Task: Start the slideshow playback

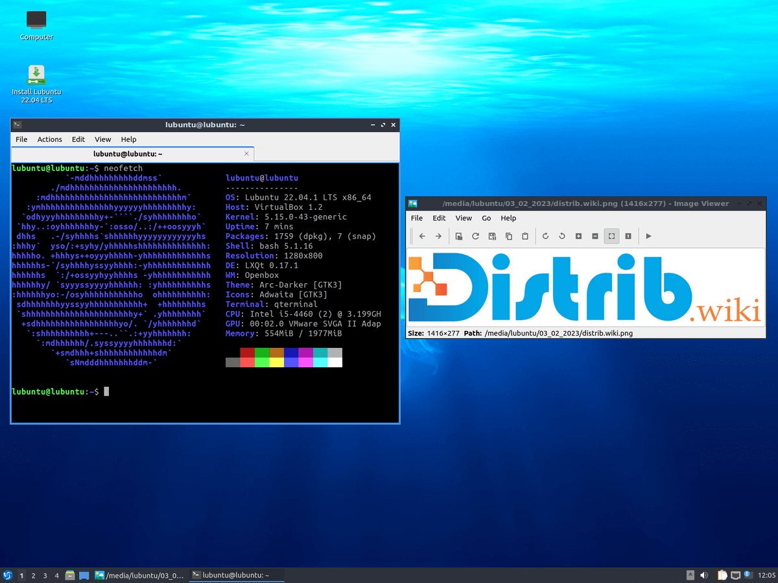Action: pyautogui.click(x=648, y=236)
